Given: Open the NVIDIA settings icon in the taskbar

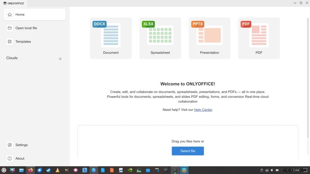Looking at the screenshot, I should pyautogui.click(x=130, y=170).
